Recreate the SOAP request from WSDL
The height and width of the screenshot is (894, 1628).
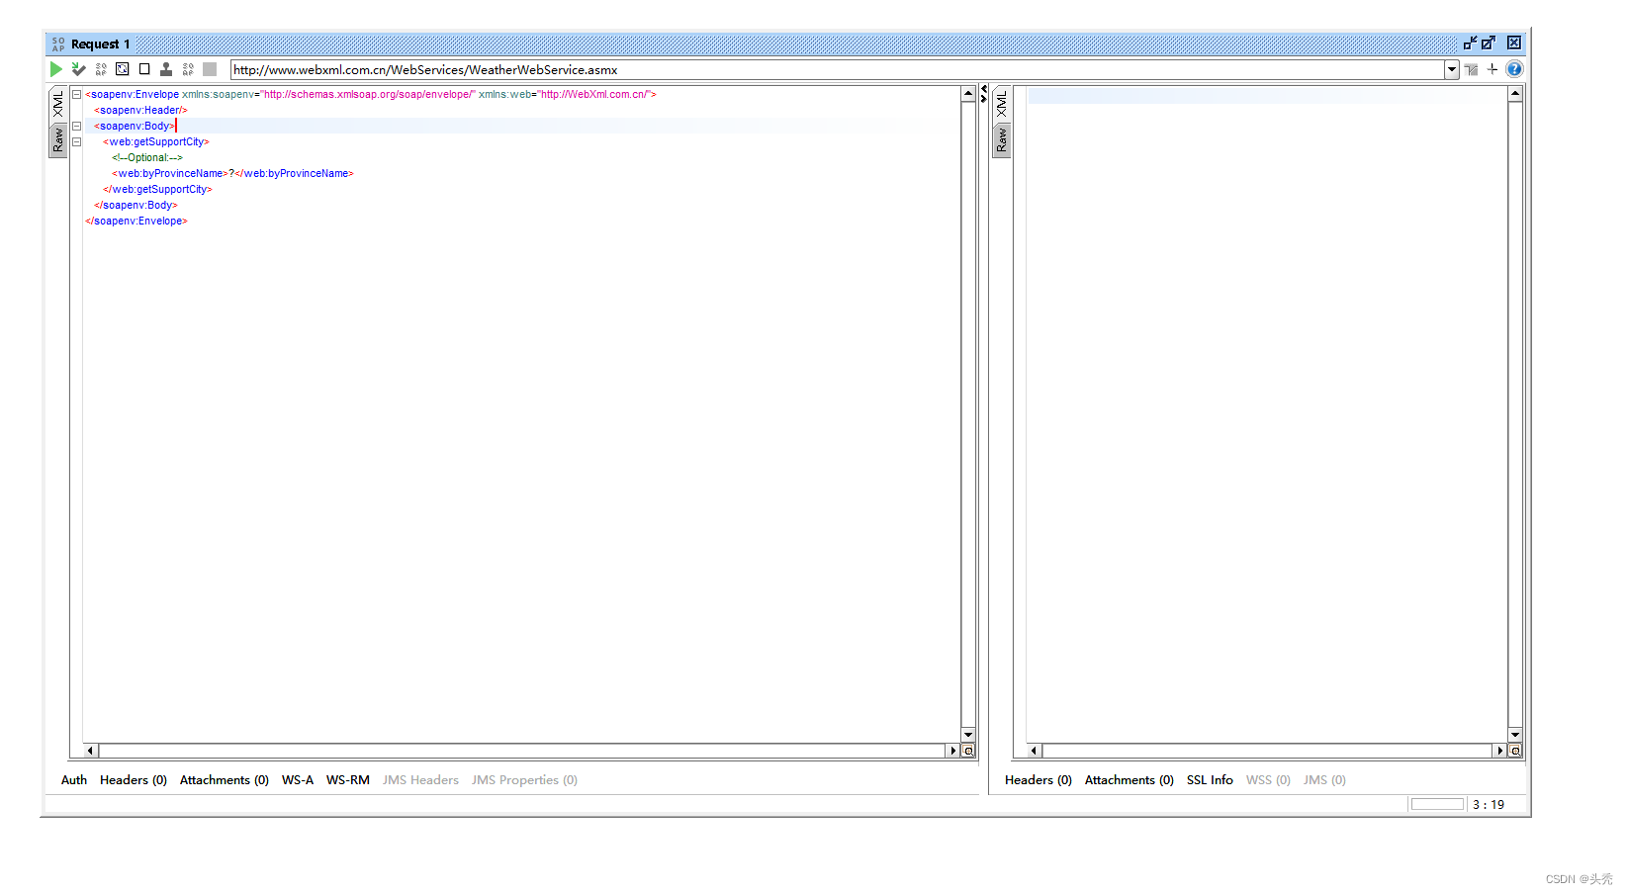click(123, 69)
